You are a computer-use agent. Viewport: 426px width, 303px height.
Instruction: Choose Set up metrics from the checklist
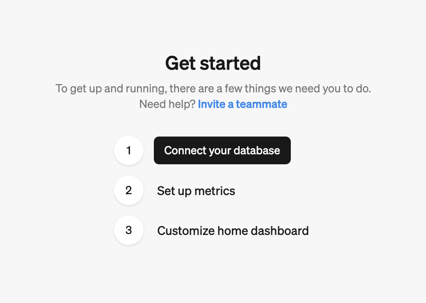click(x=196, y=191)
